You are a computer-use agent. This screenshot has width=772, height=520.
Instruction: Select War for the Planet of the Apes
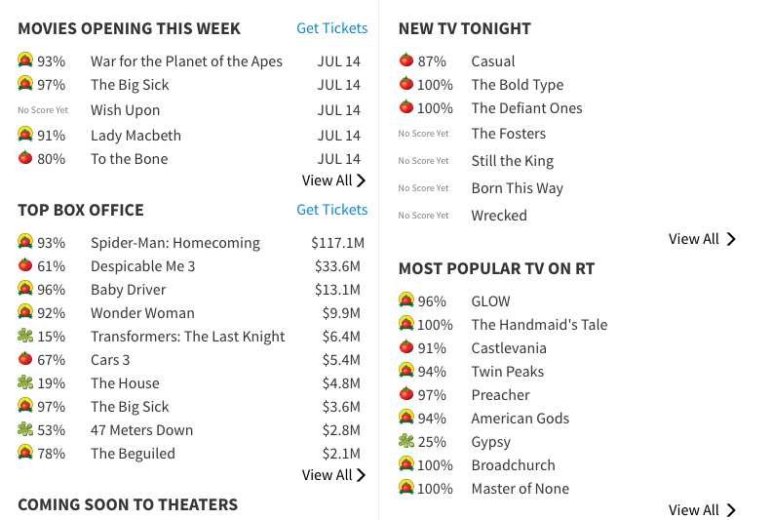(186, 61)
